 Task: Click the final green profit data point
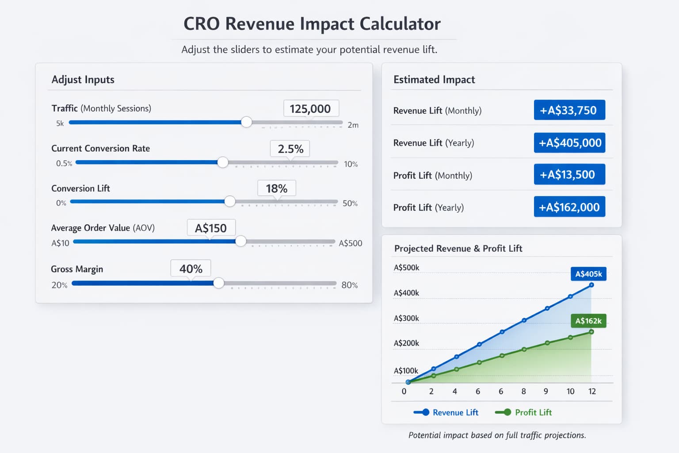click(x=591, y=332)
